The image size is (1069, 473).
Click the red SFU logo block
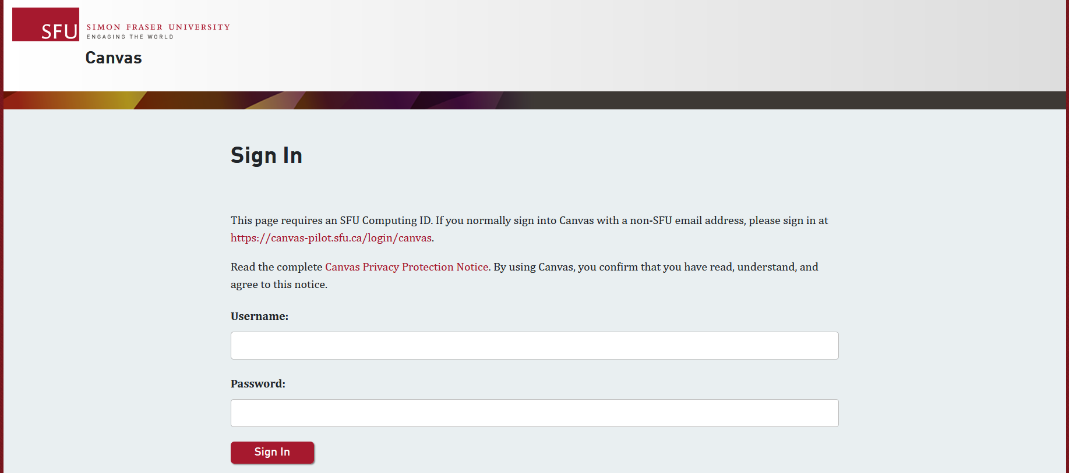point(45,24)
